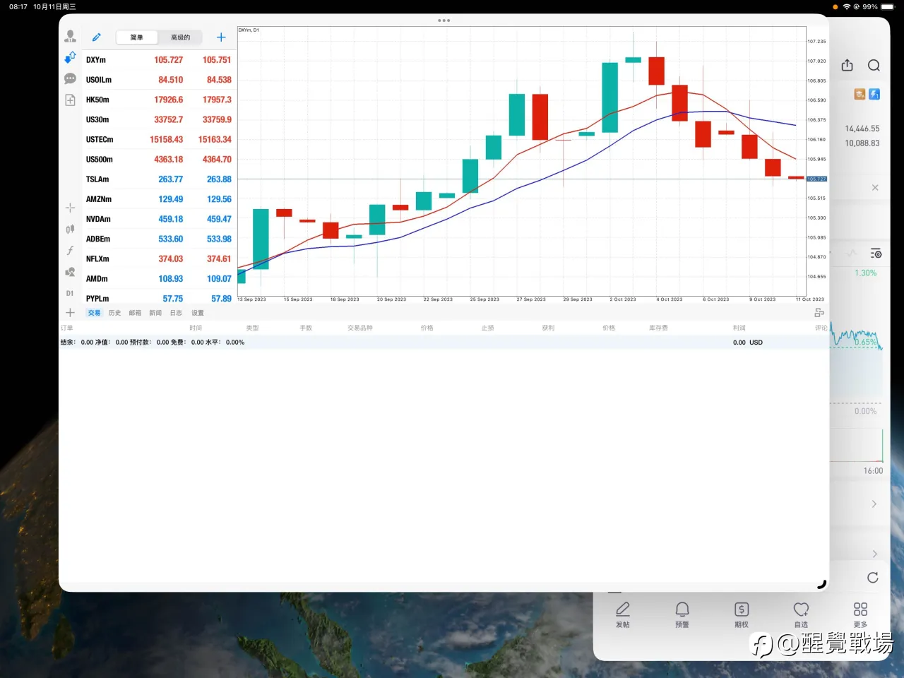Tap 期权 options in background app
Image resolution: width=904 pixels, height=678 pixels.
pyautogui.click(x=742, y=614)
